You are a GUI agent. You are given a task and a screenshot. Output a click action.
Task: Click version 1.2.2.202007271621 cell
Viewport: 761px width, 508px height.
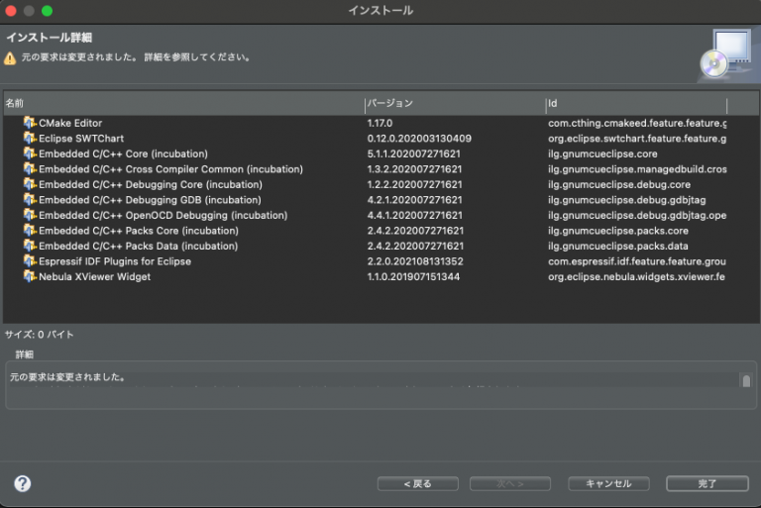pyautogui.click(x=414, y=185)
